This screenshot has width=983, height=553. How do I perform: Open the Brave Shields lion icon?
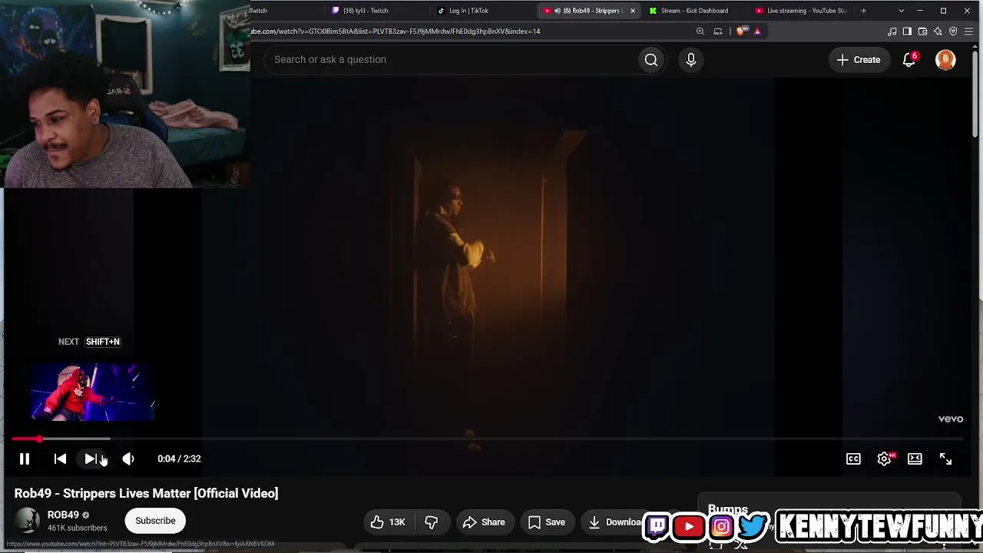(x=741, y=31)
